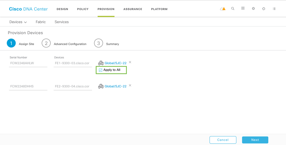Click the Devices column label above FE1-9300-03
This screenshot has height=145, width=286.
(x=59, y=57)
